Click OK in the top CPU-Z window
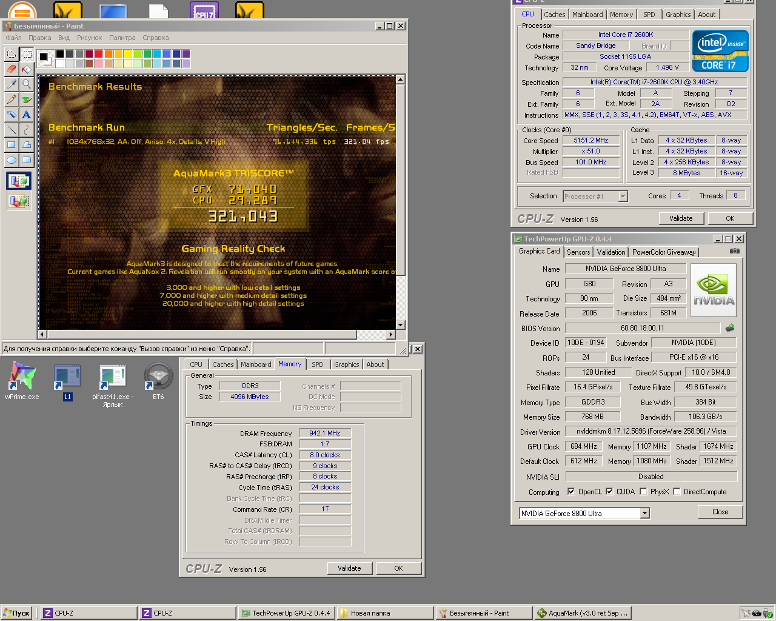 730,218
